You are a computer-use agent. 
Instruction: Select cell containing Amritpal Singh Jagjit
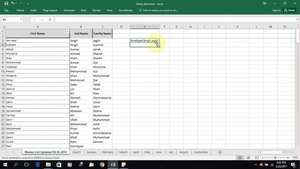pyautogui.click(x=145, y=41)
